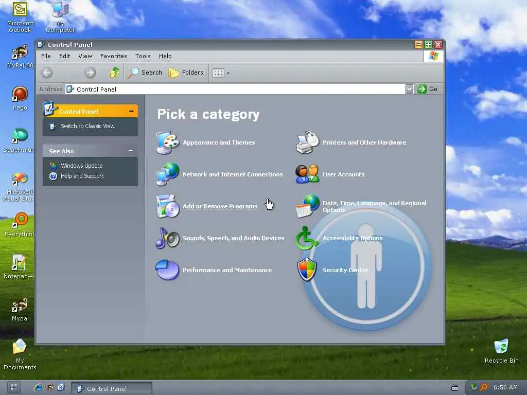527x395 pixels.
Task: Switch to Classic View
Action: click(87, 126)
